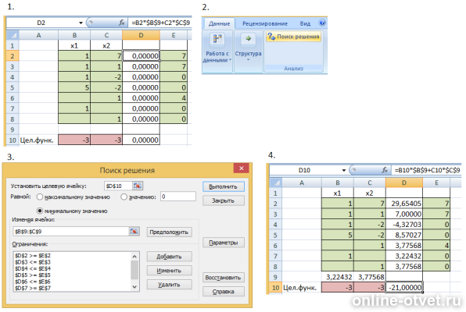The height and width of the screenshot is (312, 466).
Task: Expand Структура dropdown arrow
Action: click(x=248, y=60)
